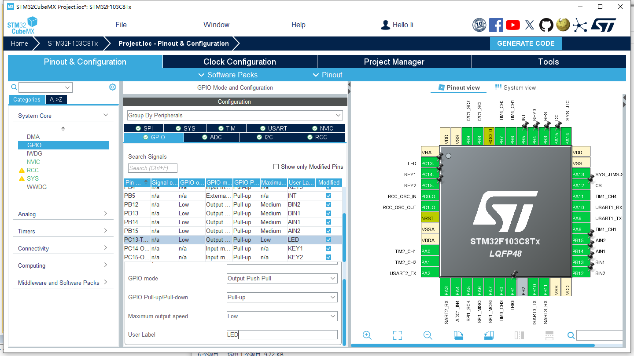The width and height of the screenshot is (634, 356).
Task: Switch to System view
Action: 515,87
